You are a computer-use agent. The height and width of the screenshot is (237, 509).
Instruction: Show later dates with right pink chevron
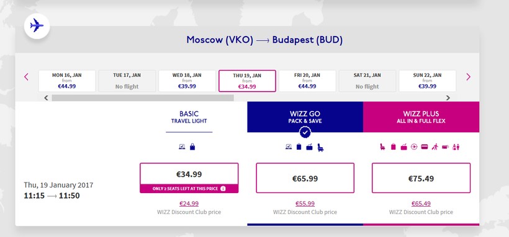coord(468,77)
